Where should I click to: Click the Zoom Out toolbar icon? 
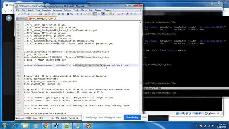tap(81, 14)
